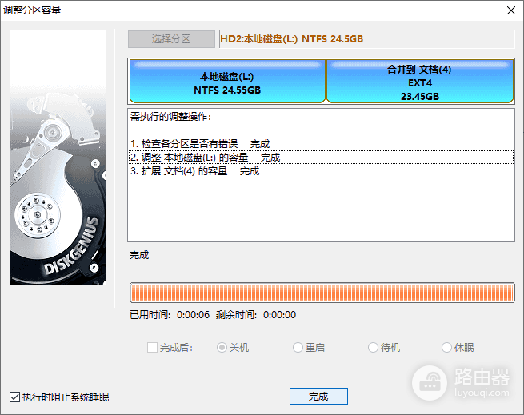Screen dimensions: 524x415
Task: Select row 2. 调整 本地磁盘(L:) 的容量
Action: pyautogui.click(x=321, y=158)
